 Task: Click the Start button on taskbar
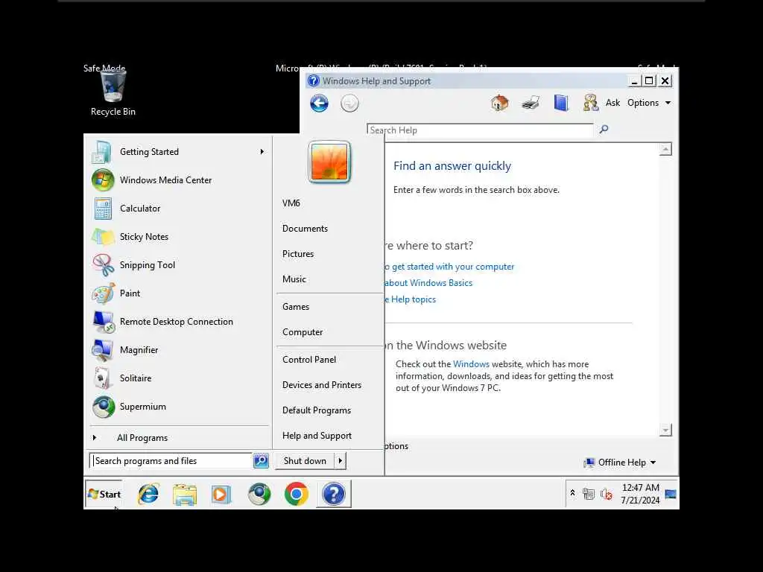coord(104,495)
